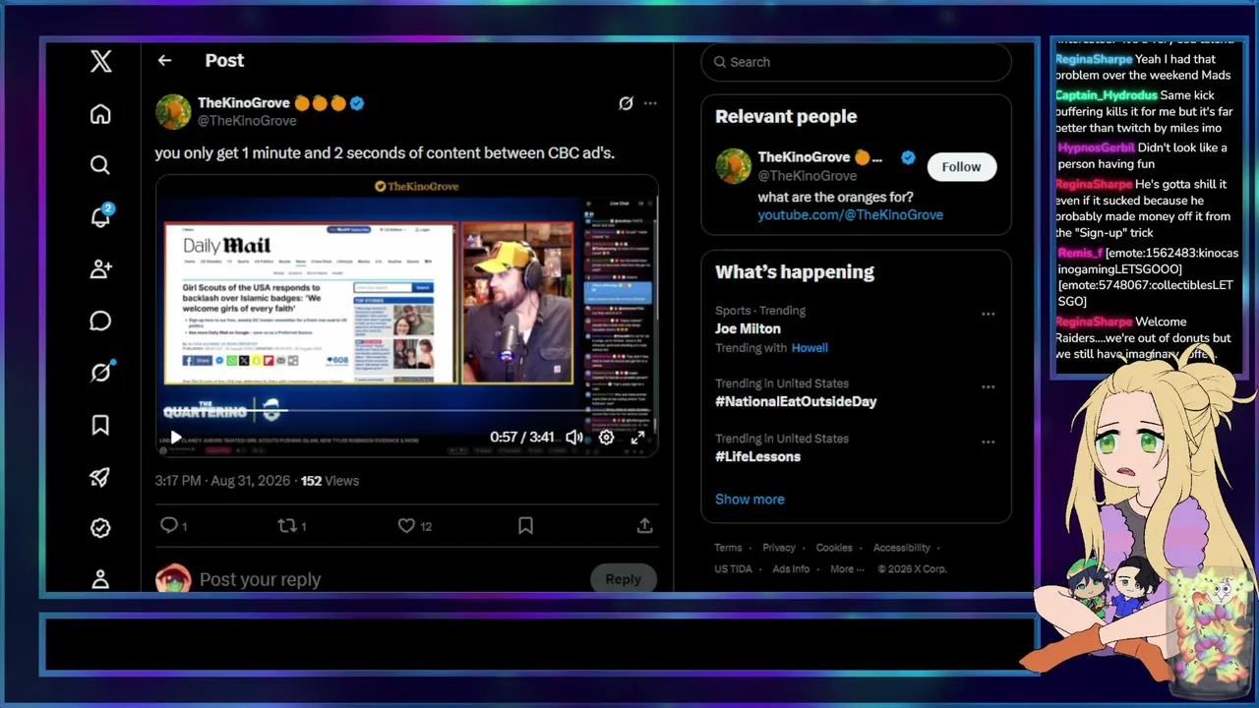
Task: Click Captain_Hydrodus username in chat
Action: 1107,95
